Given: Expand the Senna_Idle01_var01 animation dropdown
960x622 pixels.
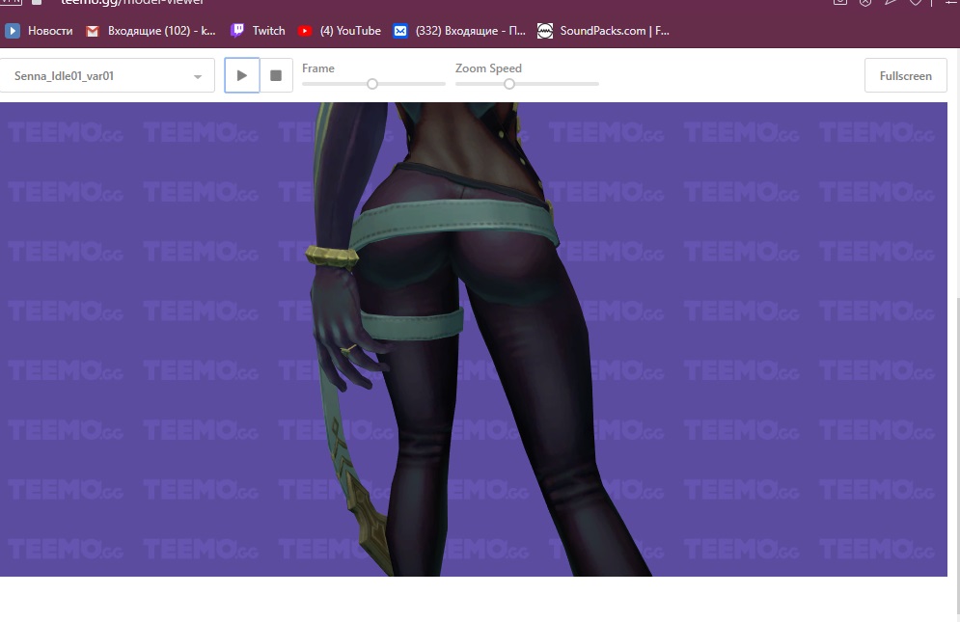Looking at the screenshot, I should (x=107, y=76).
